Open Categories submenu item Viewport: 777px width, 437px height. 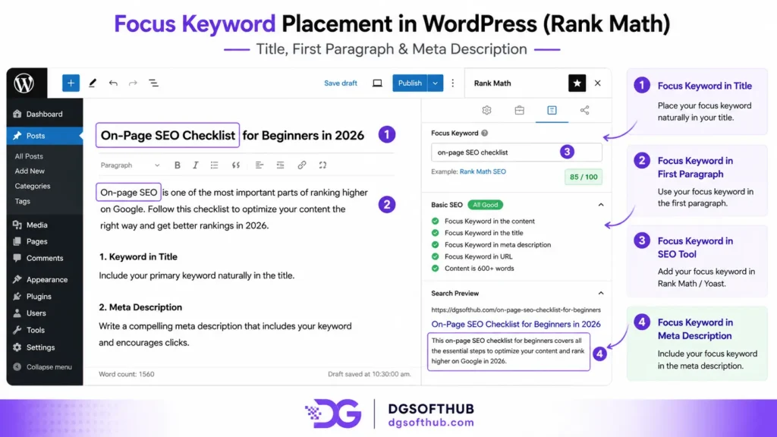click(x=33, y=187)
